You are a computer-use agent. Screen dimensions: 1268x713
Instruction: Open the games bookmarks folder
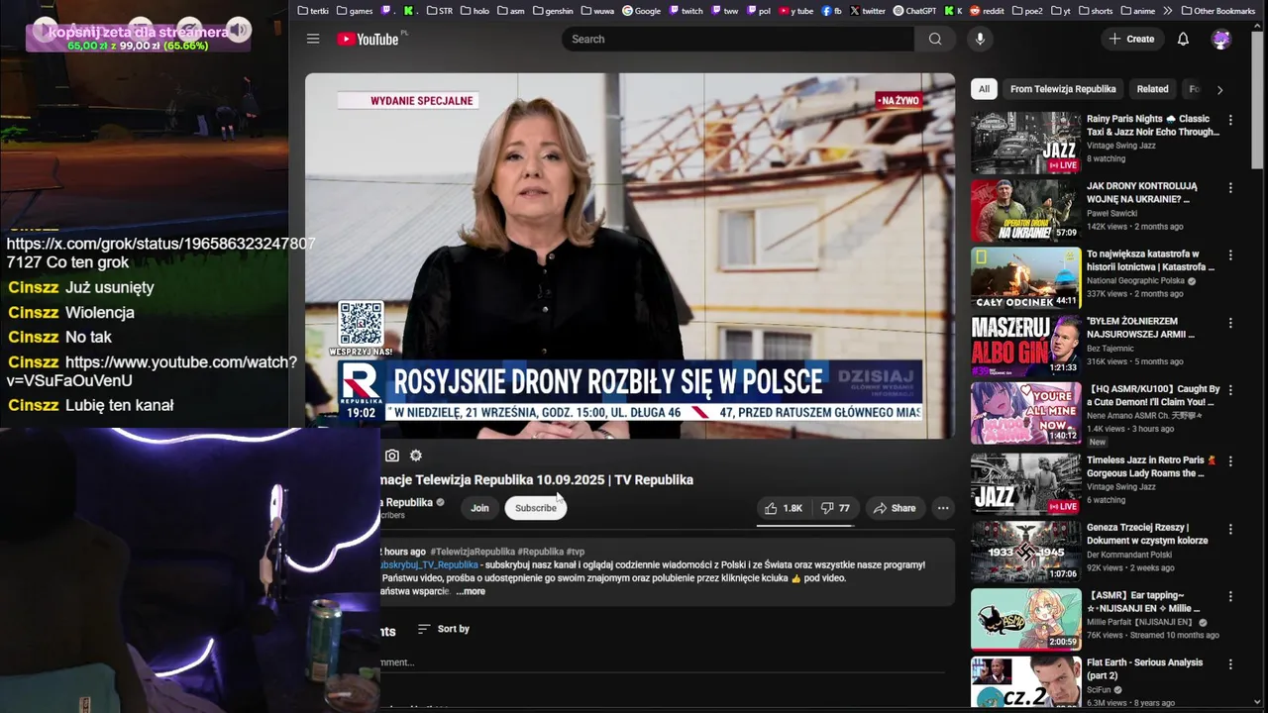point(355,11)
